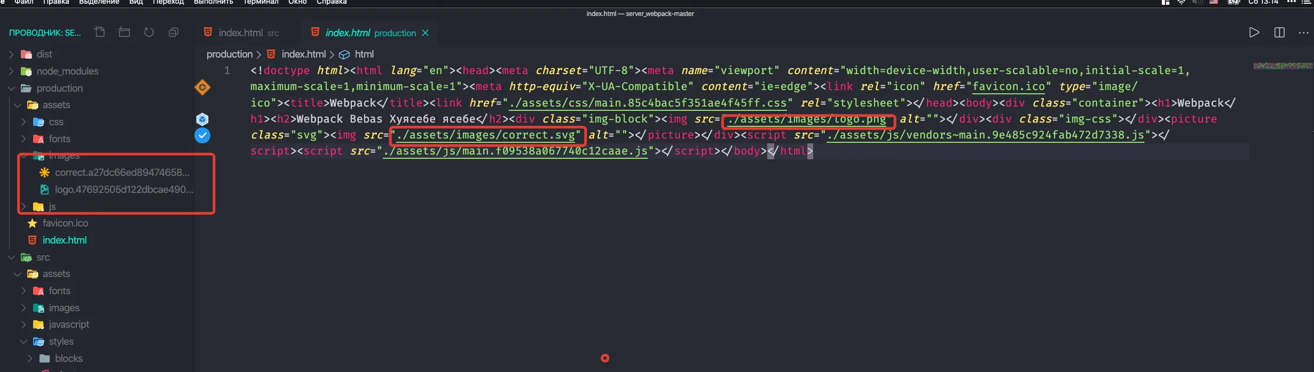Image resolution: width=1314 pixels, height=372 pixels.
Task: Open favicon.ico in the explorer
Action: (x=65, y=223)
